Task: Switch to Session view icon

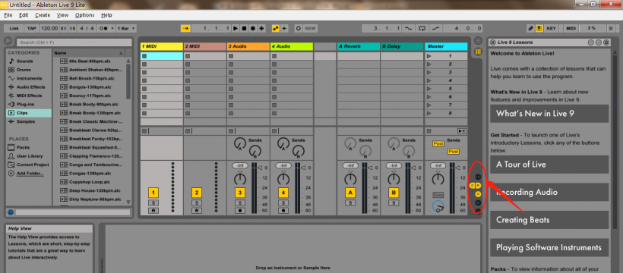Action: (x=478, y=52)
